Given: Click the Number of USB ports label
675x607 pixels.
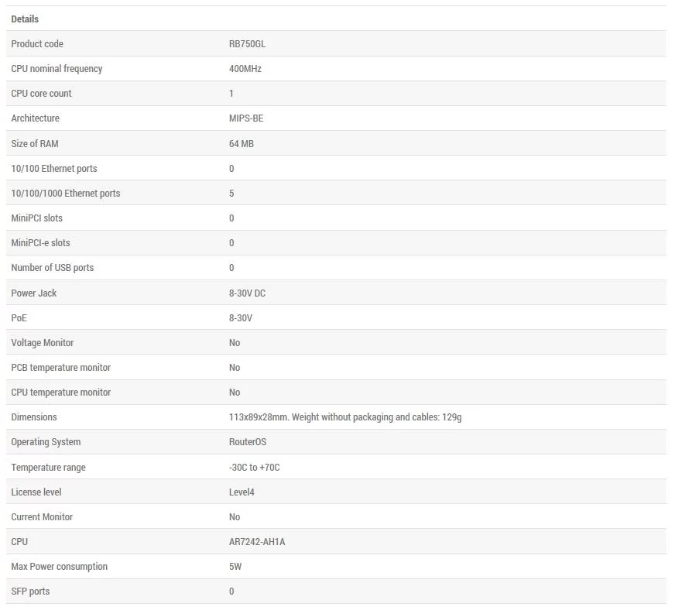Looking at the screenshot, I should [x=53, y=268].
